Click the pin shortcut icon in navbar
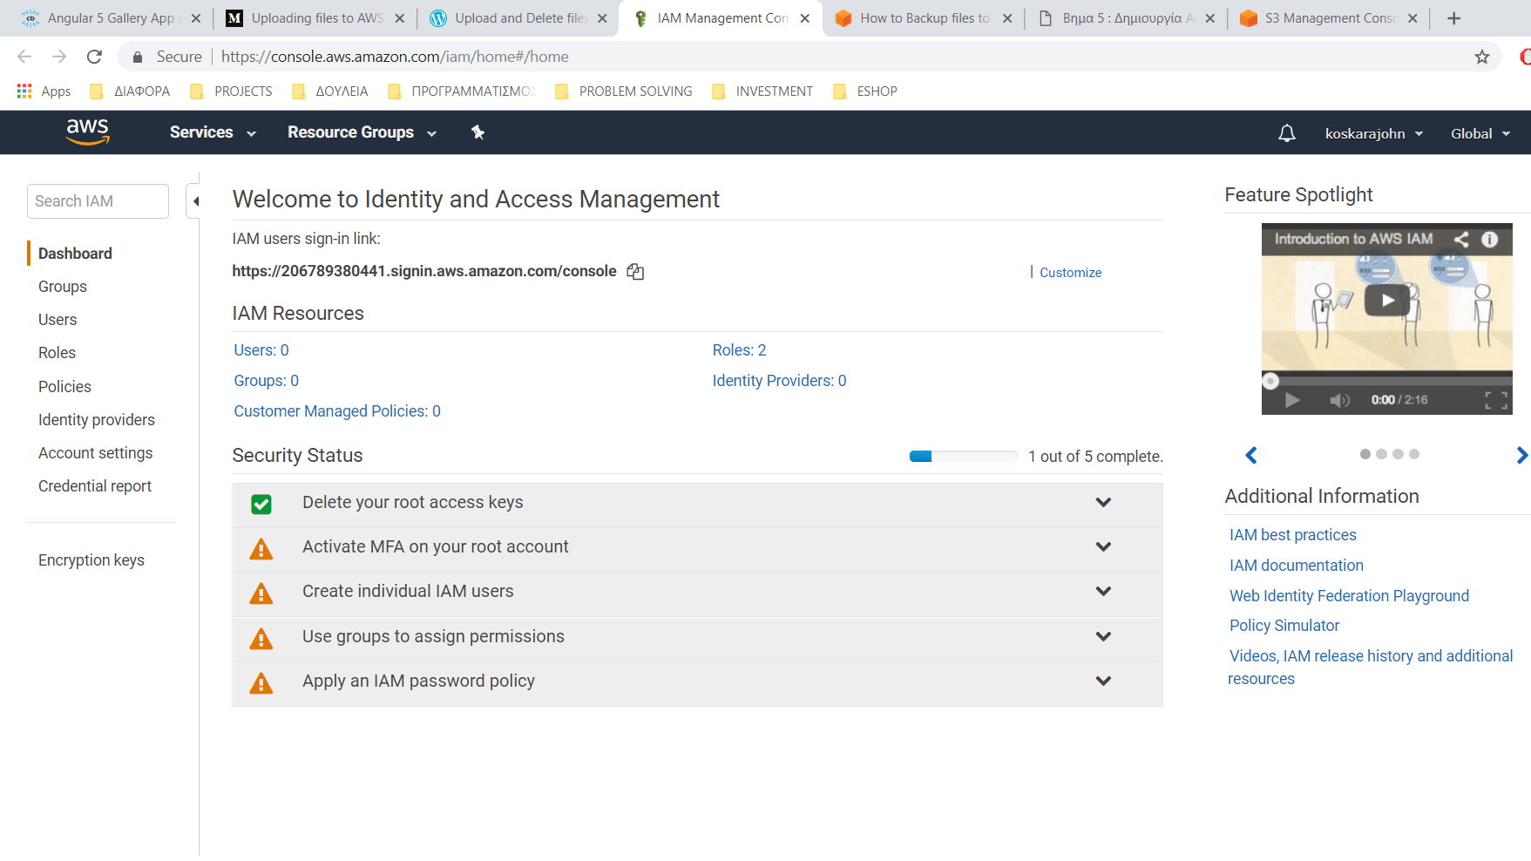The height and width of the screenshot is (861, 1531). click(x=478, y=132)
